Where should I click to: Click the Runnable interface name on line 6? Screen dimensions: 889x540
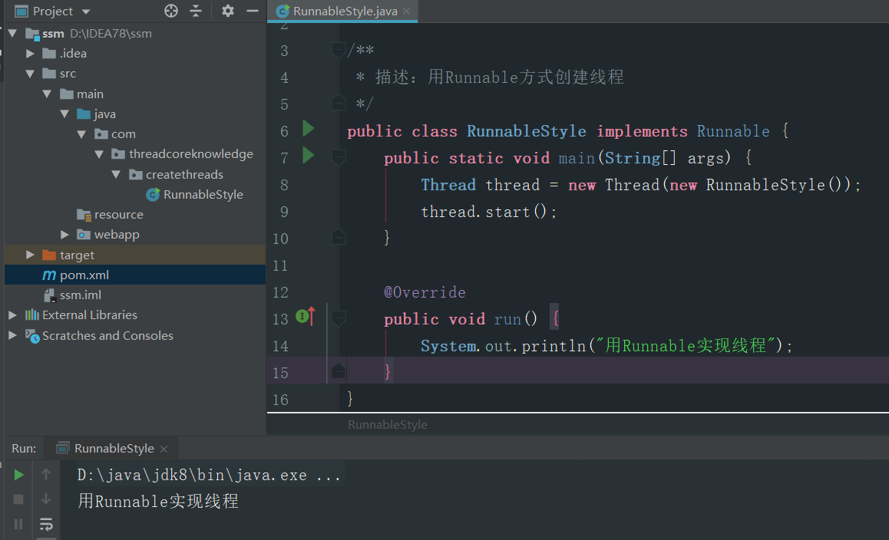(x=733, y=131)
